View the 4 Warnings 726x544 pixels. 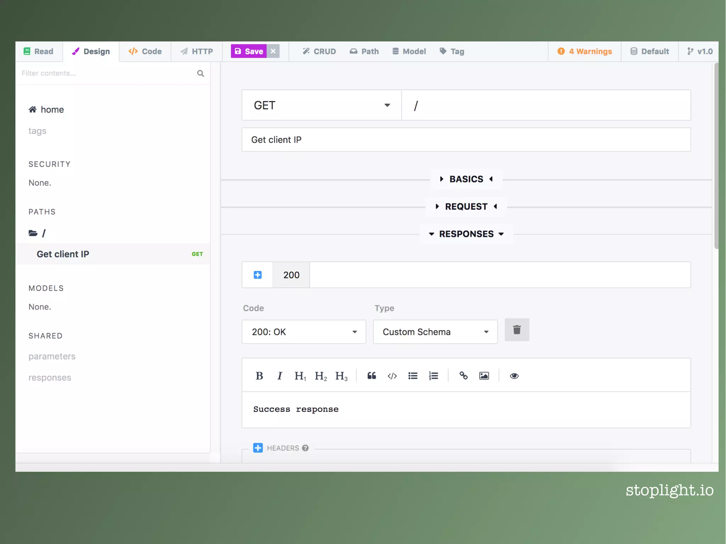pos(585,51)
